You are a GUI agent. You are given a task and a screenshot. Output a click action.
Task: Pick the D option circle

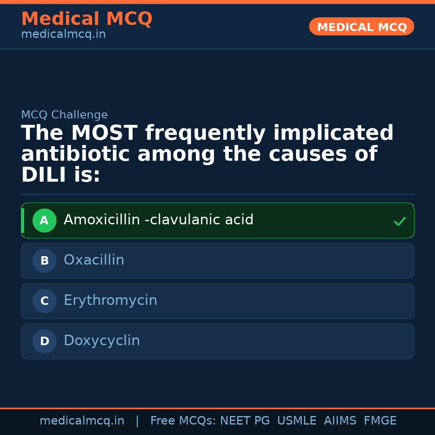(x=44, y=341)
